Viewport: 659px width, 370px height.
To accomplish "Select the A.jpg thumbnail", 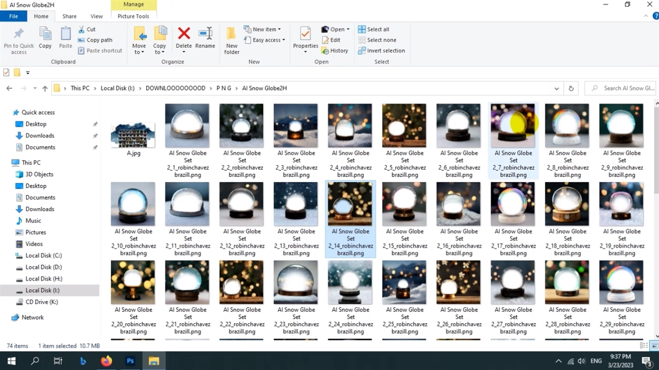I will click(133, 135).
